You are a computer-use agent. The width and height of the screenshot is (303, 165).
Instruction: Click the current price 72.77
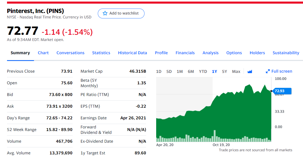tap(23, 31)
